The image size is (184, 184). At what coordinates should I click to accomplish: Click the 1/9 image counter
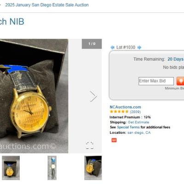tap(92, 44)
